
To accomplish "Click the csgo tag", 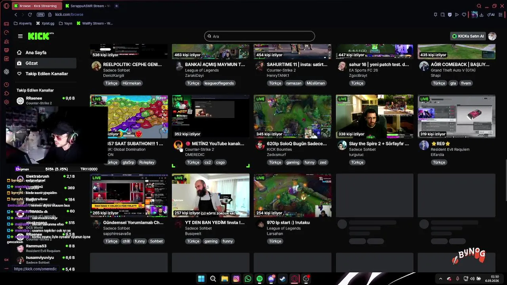I will [x=220, y=162].
